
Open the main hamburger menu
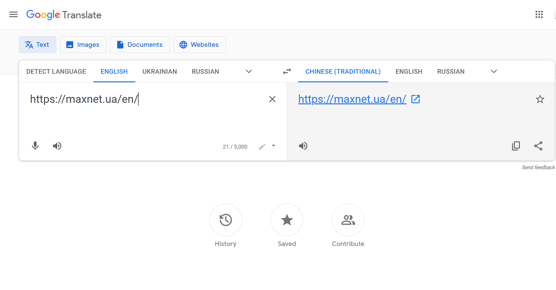[13, 14]
